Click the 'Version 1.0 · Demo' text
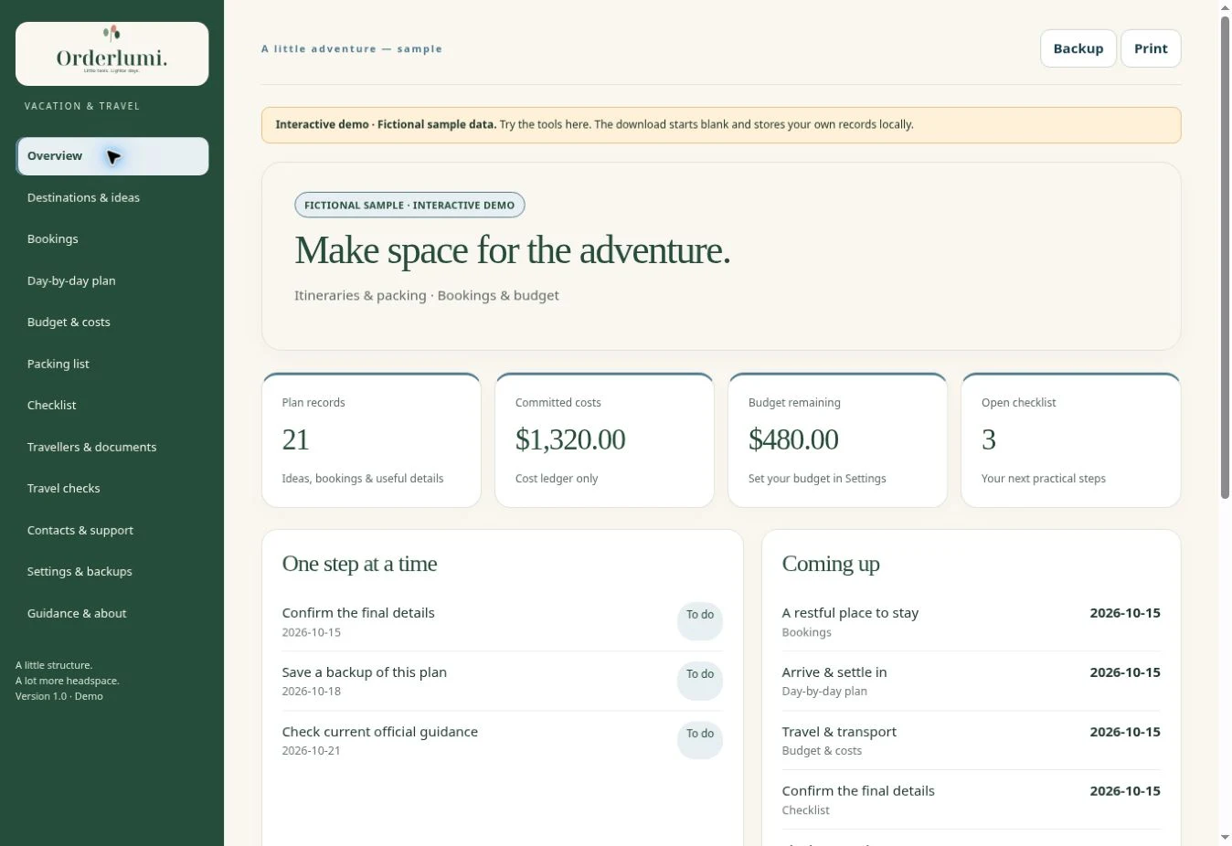The image size is (1232, 846). pyautogui.click(x=59, y=696)
